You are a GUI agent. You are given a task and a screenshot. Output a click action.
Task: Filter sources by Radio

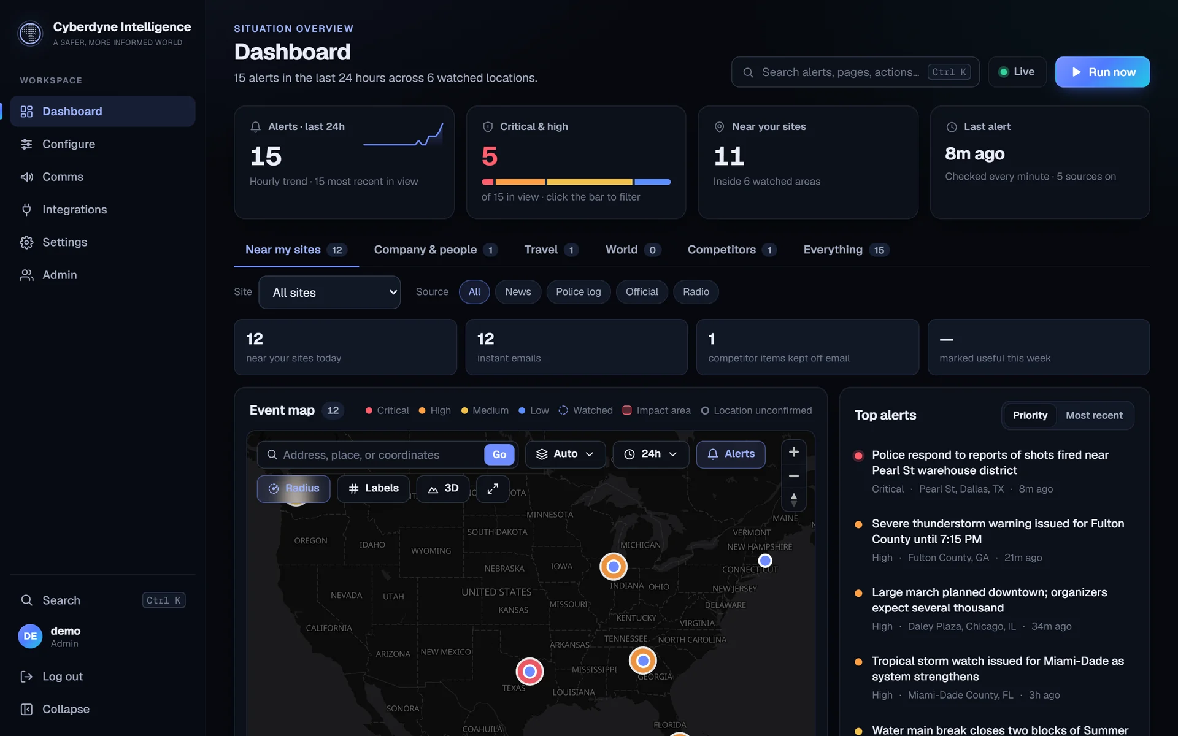click(x=696, y=292)
